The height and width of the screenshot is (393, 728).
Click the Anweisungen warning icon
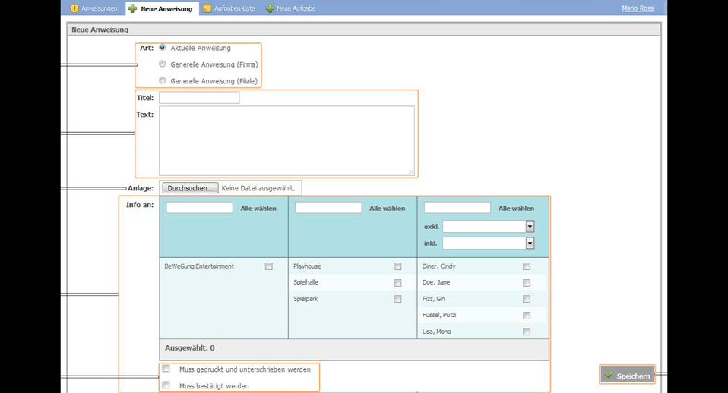coord(74,8)
